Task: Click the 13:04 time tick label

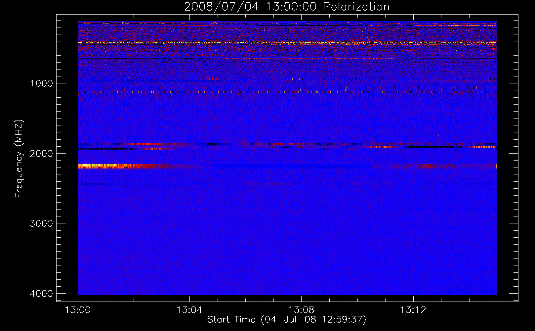Action: pyautogui.click(x=189, y=310)
